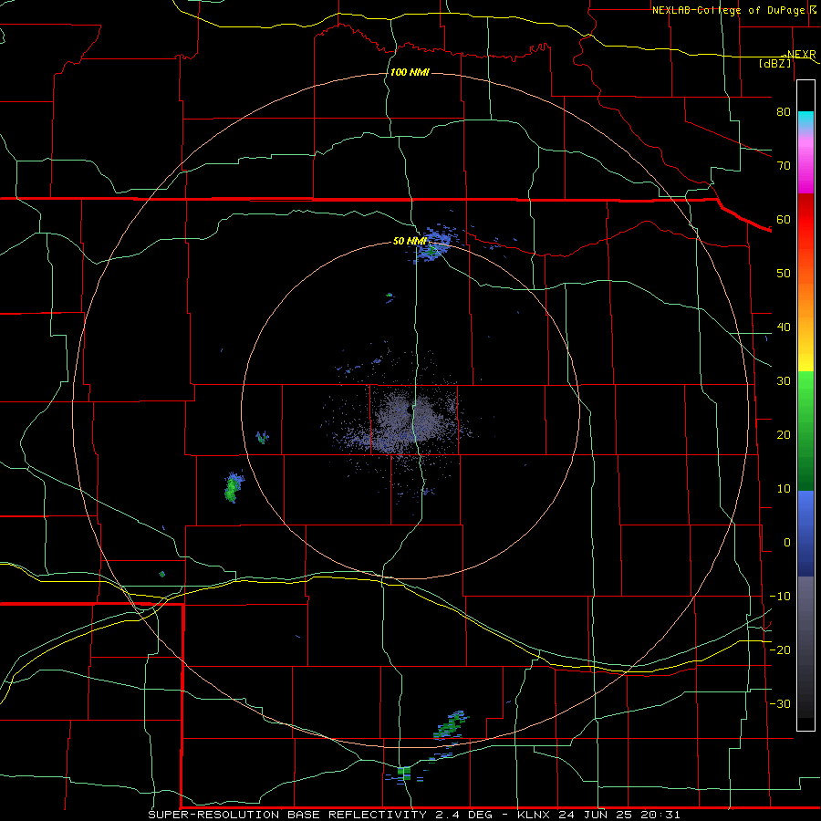Click the 70 value on dBZ scale
This screenshot has width=821, height=821.
click(784, 166)
